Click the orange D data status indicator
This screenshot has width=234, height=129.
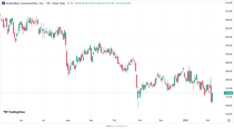point(72,3)
